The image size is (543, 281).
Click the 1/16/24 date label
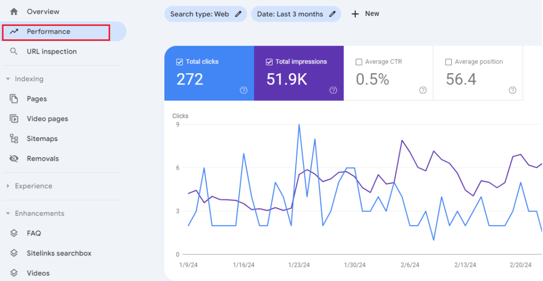(243, 265)
